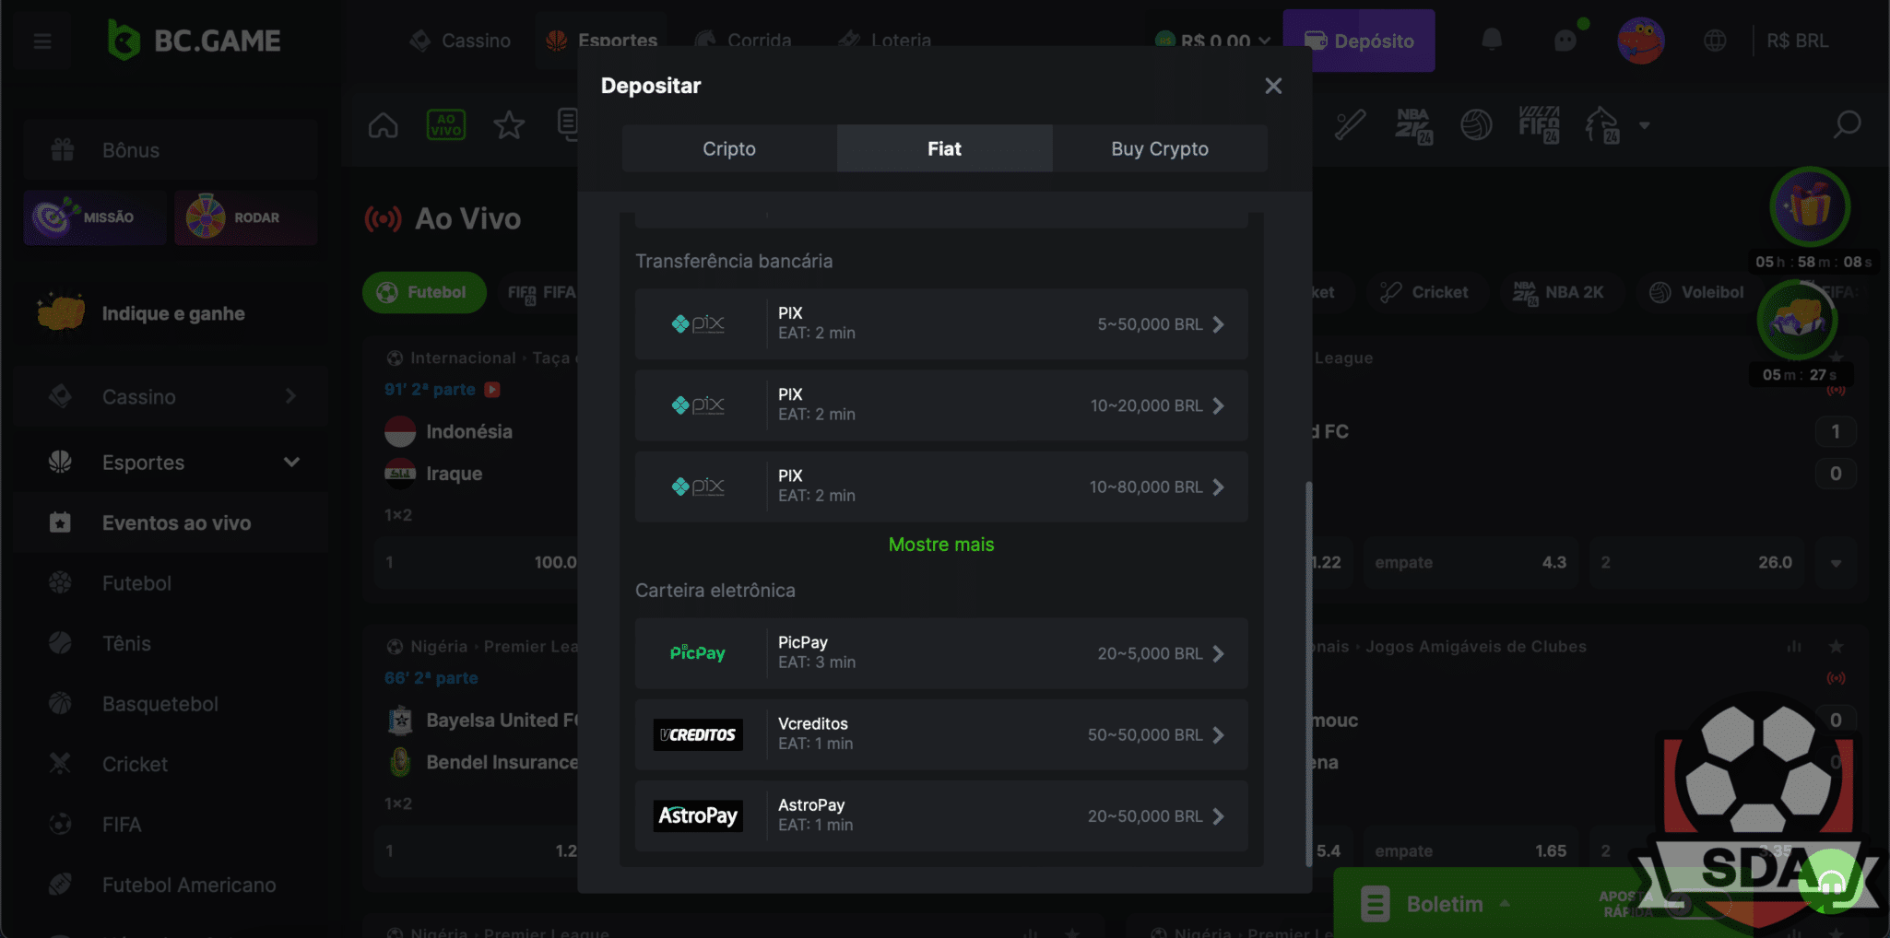Open the balance currency dropdown

point(1264,41)
